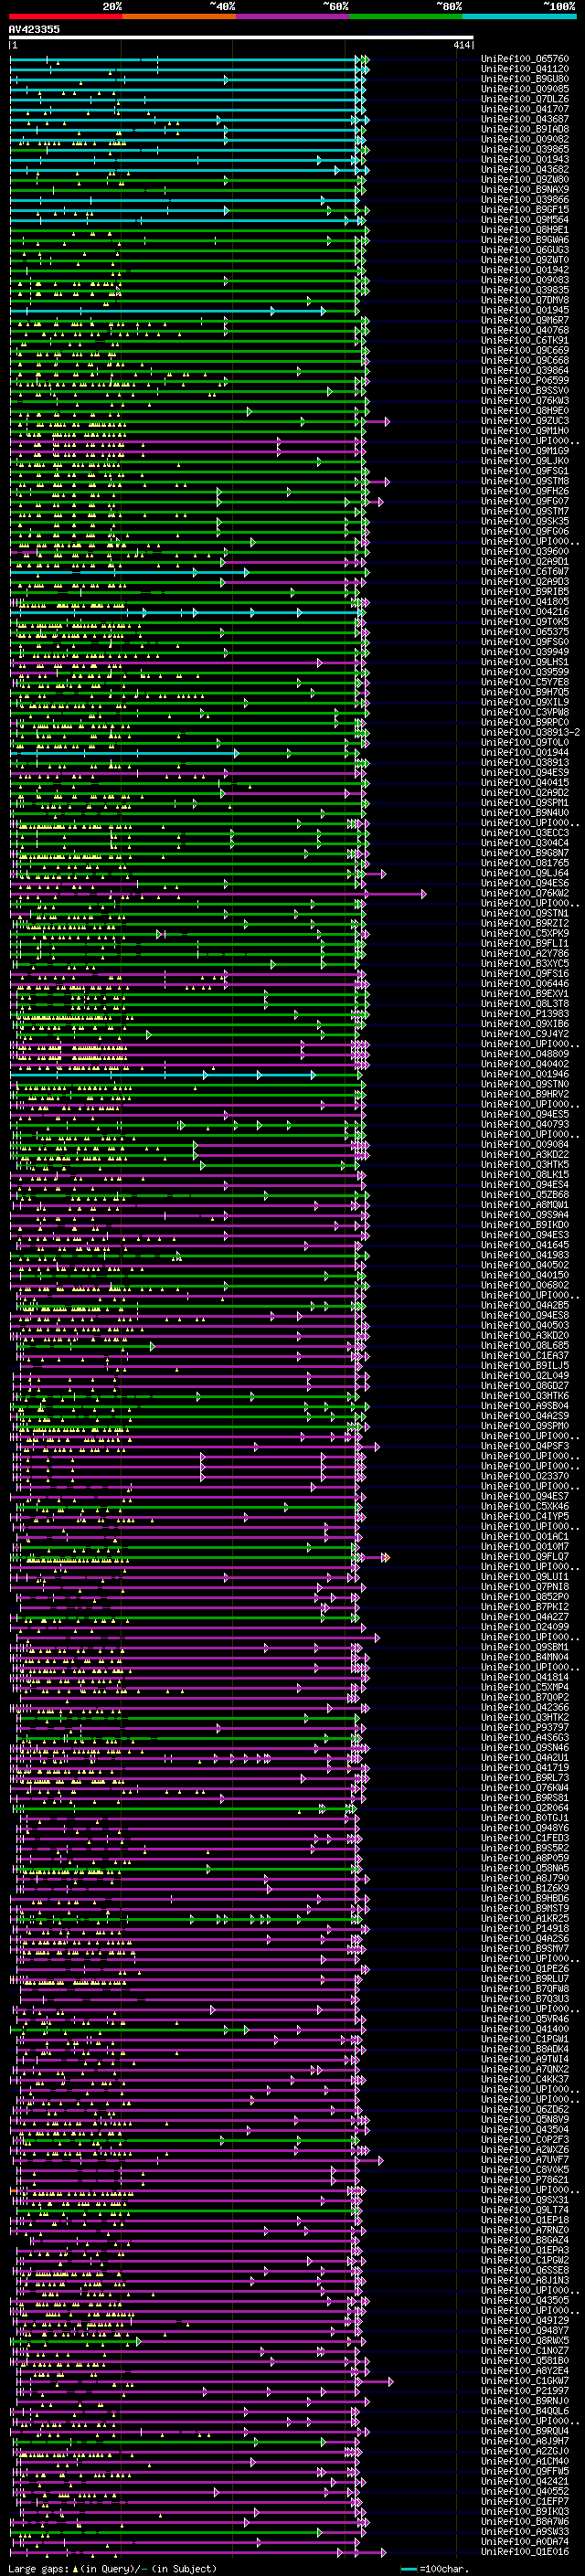585x2576 pixels.
Task: Select label UniRef100_Q41814
Action: (x=525, y=1677)
